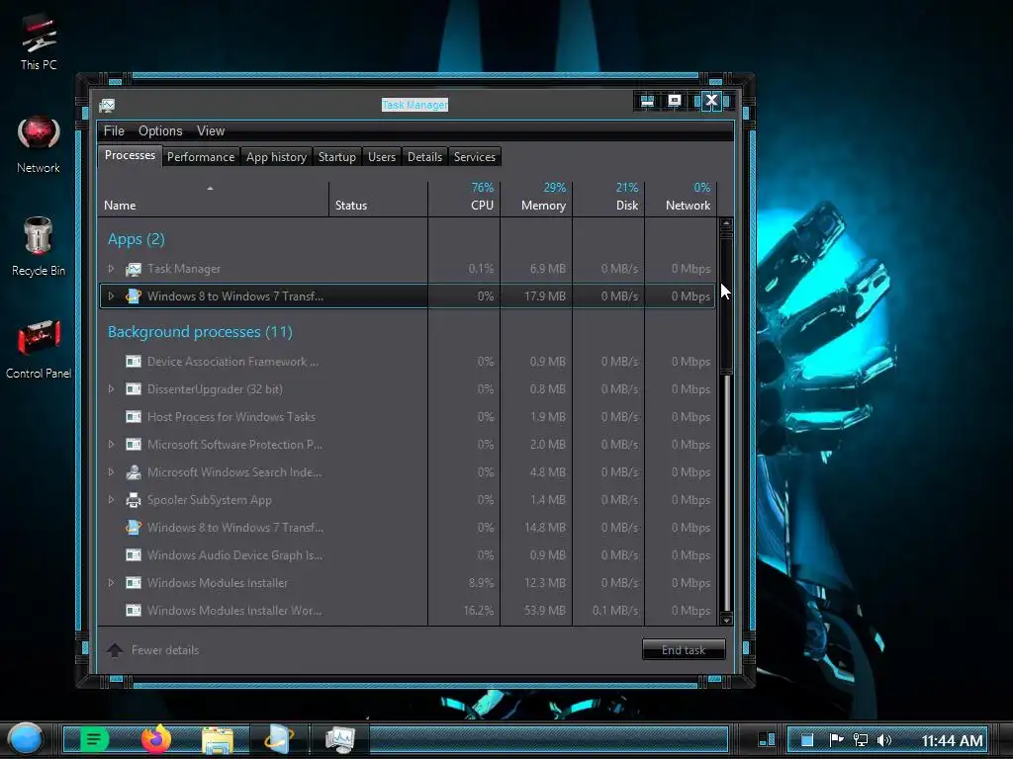Click Device Association Framework process icon
This screenshot has width=1013, height=759.
pyautogui.click(x=134, y=362)
